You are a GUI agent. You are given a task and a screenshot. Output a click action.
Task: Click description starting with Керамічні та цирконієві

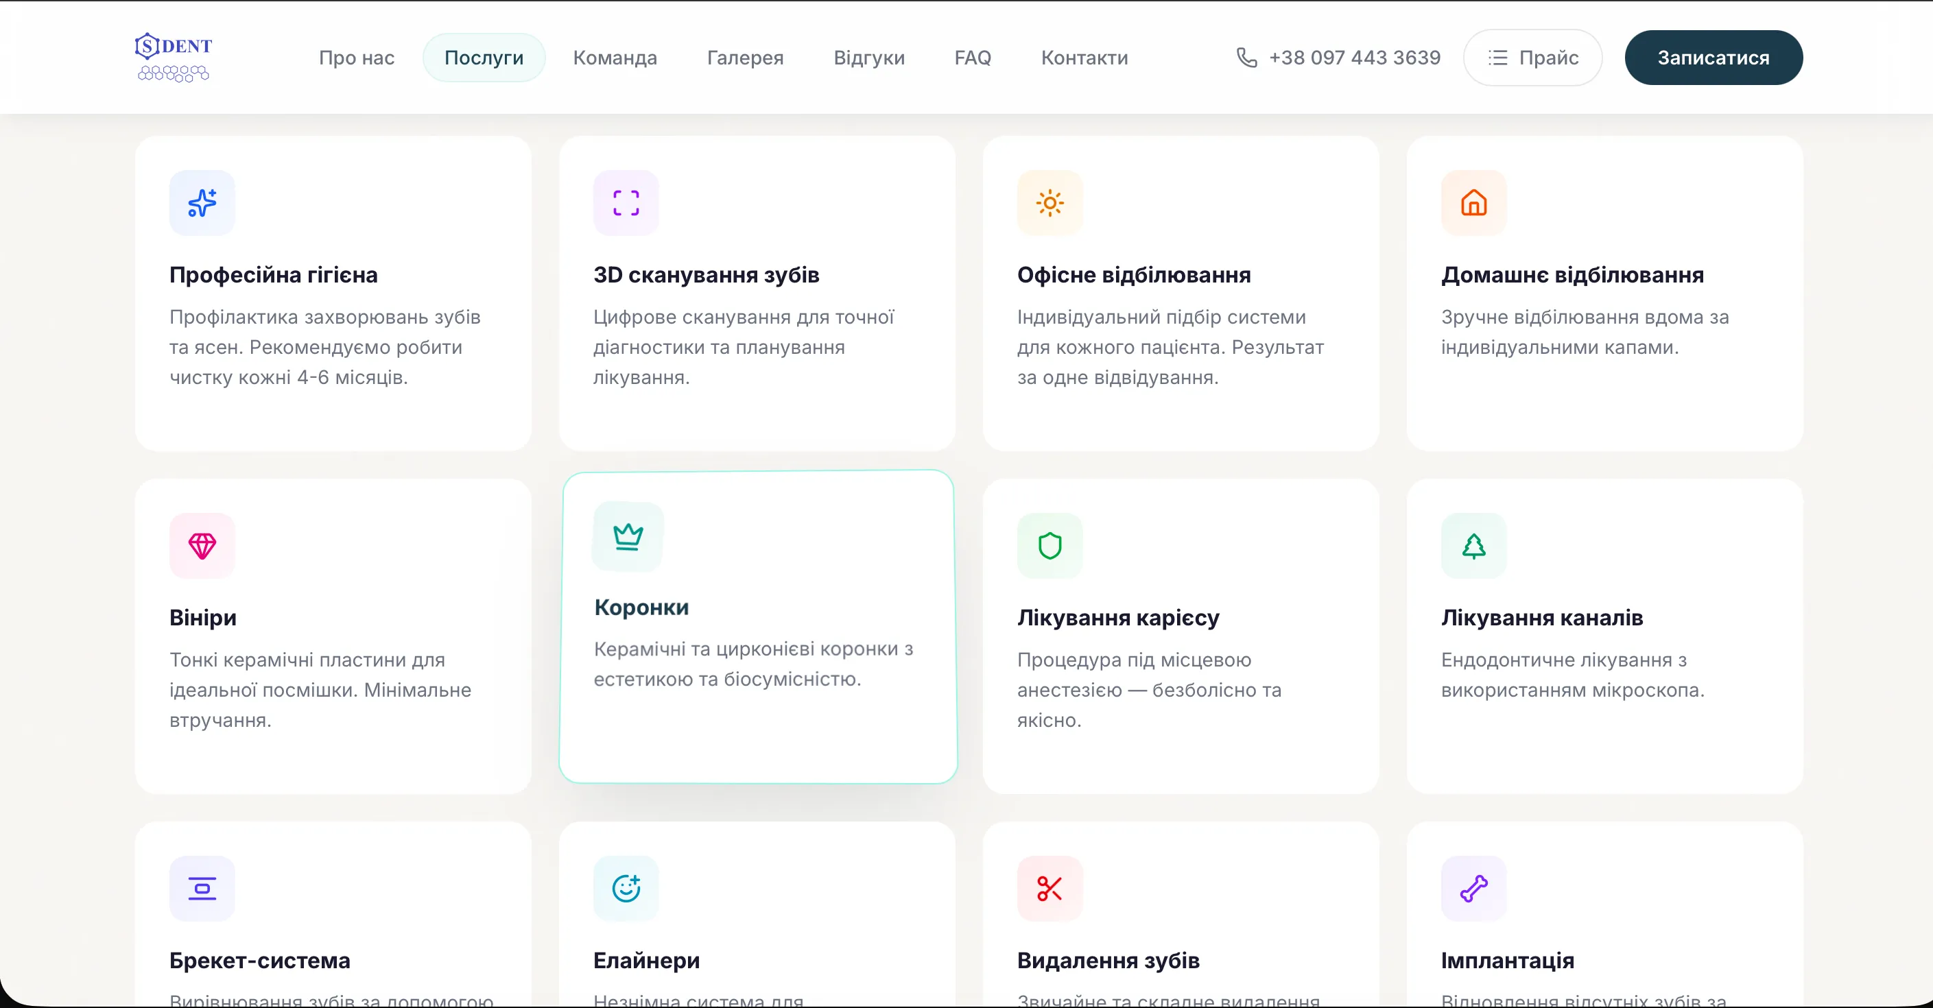(753, 664)
